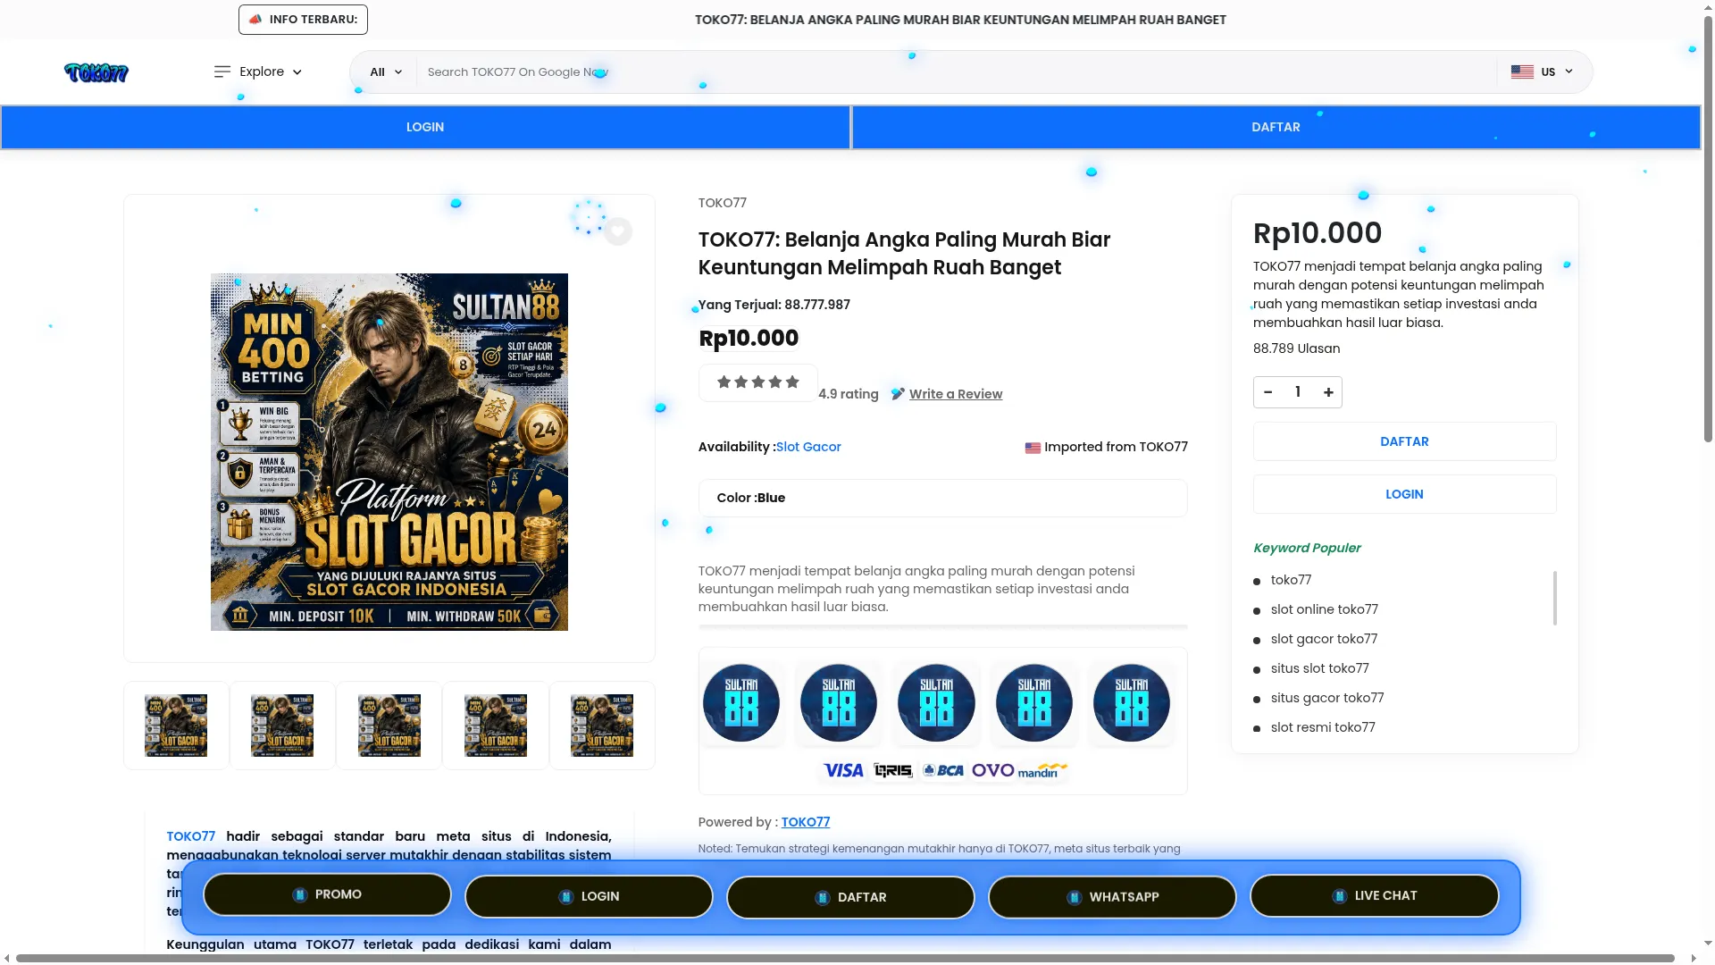The image size is (1715, 965).
Task: Select keyword 'toko77' in popular list
Action: (x=1291, y=580)
